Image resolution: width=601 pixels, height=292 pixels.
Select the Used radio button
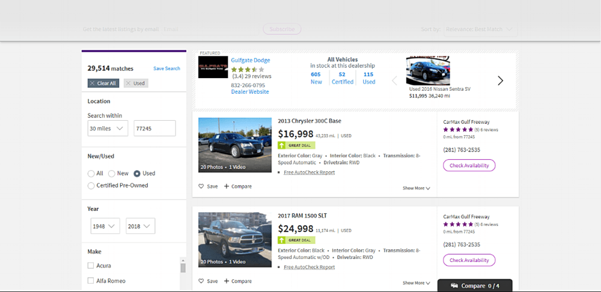tap(137, 174)
